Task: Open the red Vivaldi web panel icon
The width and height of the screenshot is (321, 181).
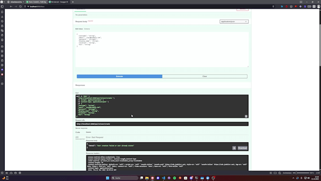Action: pos(2,74)
